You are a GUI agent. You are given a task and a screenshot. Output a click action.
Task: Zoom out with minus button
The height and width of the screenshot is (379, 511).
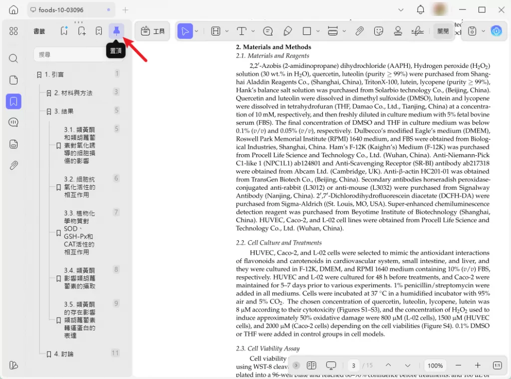click(x=458, y=366)
